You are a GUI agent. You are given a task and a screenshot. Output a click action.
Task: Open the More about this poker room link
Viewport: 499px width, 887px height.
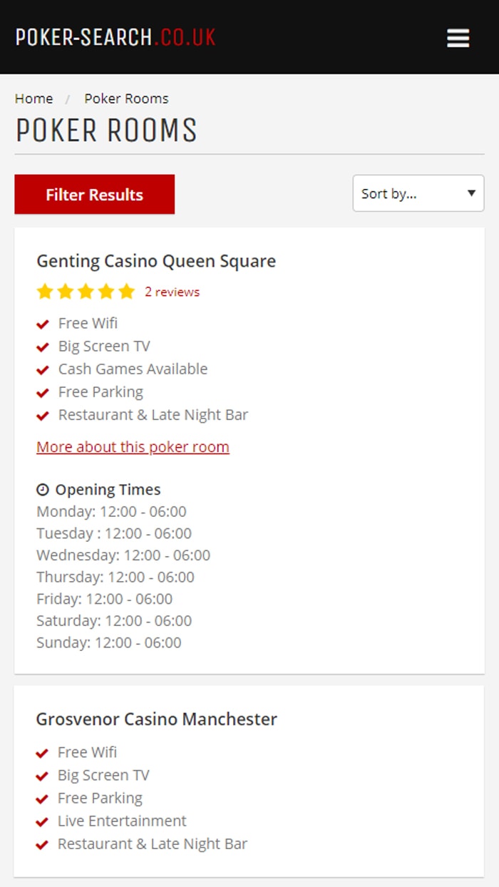coord(133,447)
